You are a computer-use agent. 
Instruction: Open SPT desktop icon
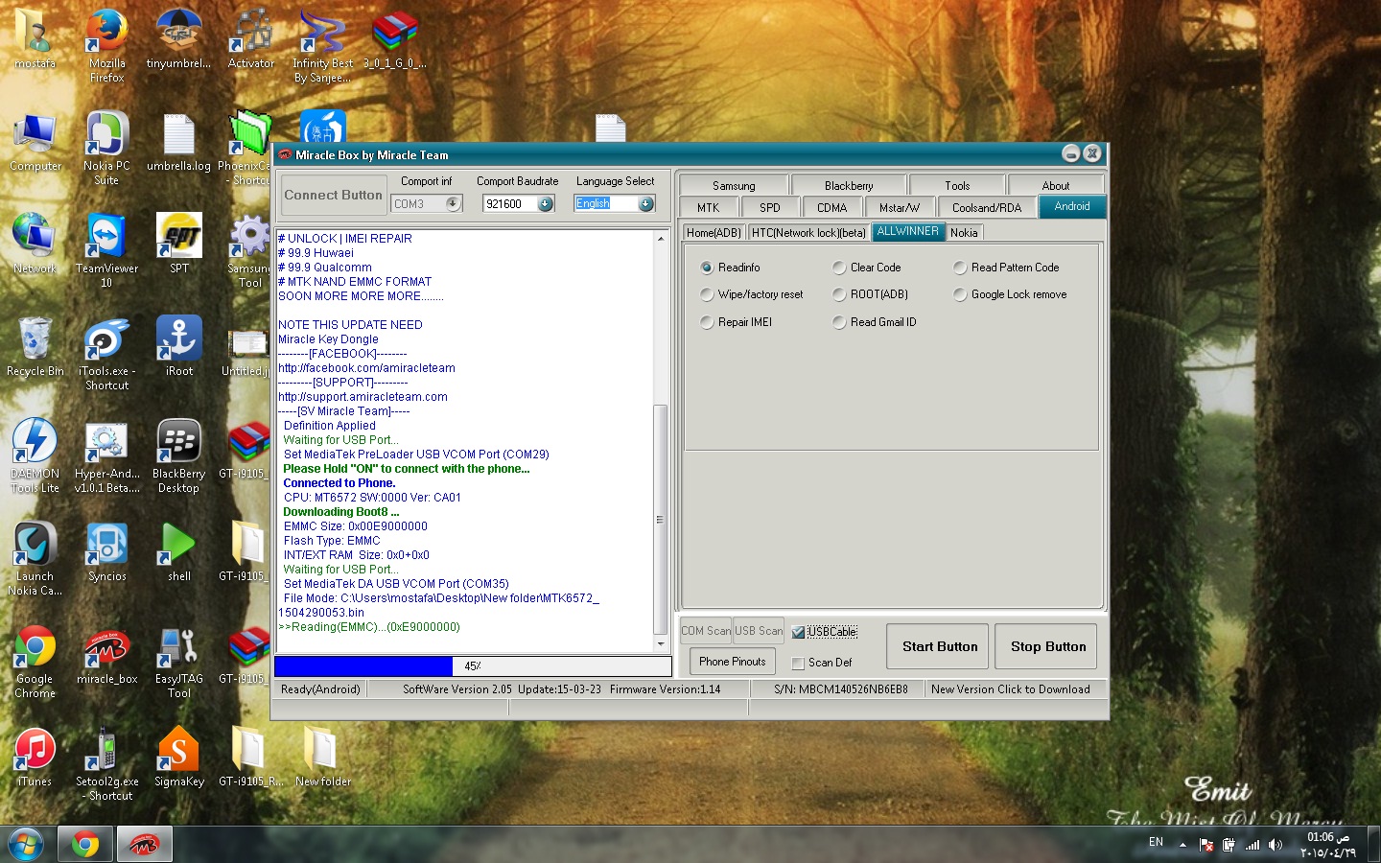(x=179, y=245)
